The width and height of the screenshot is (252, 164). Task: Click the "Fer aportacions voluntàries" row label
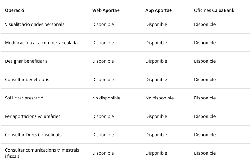[33, 116]
